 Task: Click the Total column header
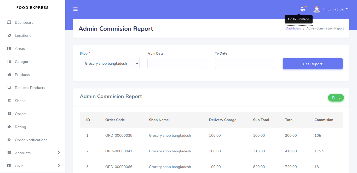289,120
